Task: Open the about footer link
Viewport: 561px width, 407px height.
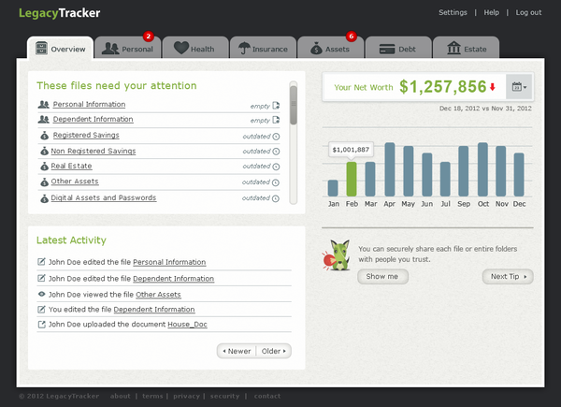Action: [x=121, y=396]
